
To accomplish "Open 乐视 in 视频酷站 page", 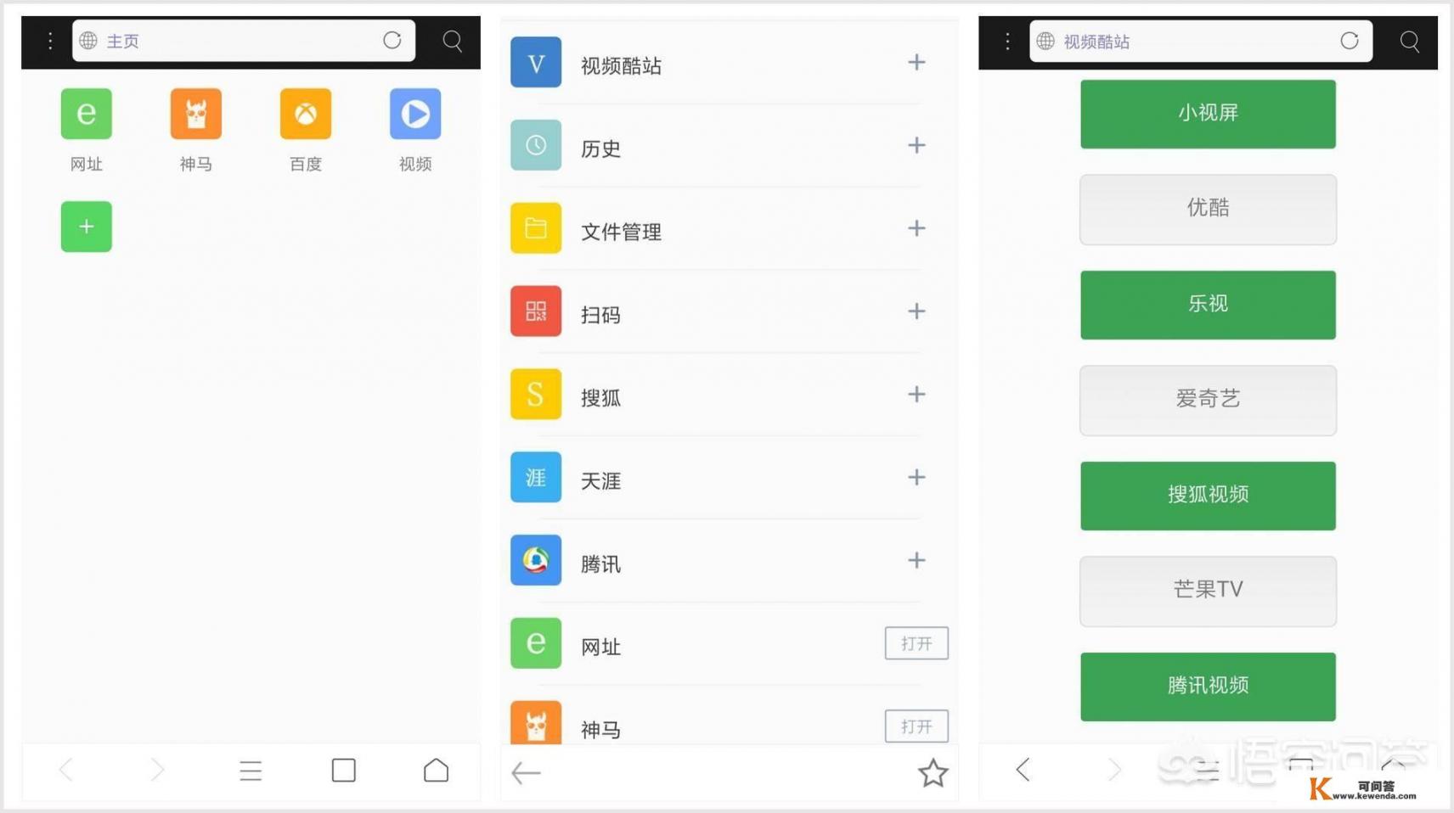I will [1208, 305].
